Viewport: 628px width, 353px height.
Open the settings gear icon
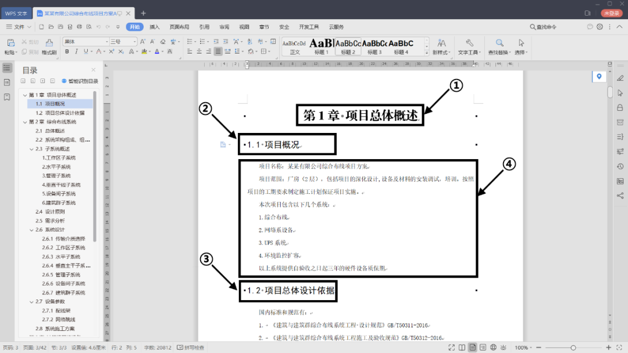600,27
